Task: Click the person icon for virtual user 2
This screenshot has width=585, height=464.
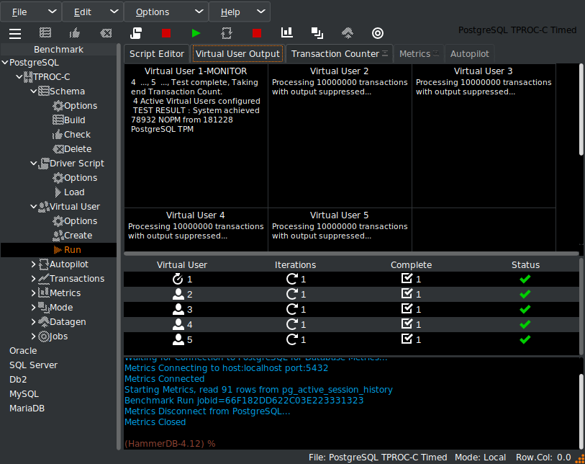Action: pyautogui.click(x=178, y=294)
